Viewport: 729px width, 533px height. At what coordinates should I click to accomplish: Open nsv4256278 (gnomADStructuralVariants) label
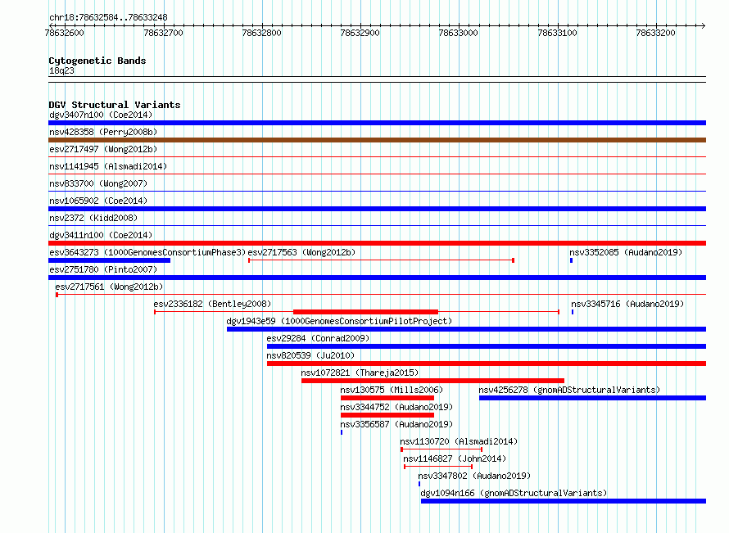point(569,390)
